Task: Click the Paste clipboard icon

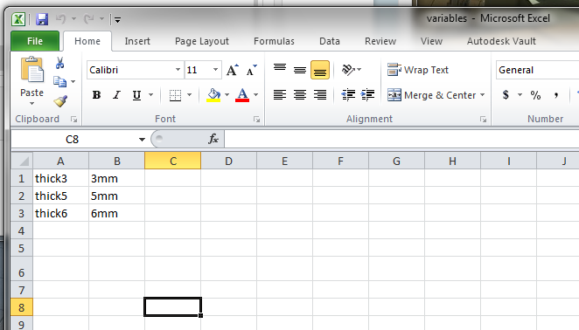Action: tap(32, 70)
